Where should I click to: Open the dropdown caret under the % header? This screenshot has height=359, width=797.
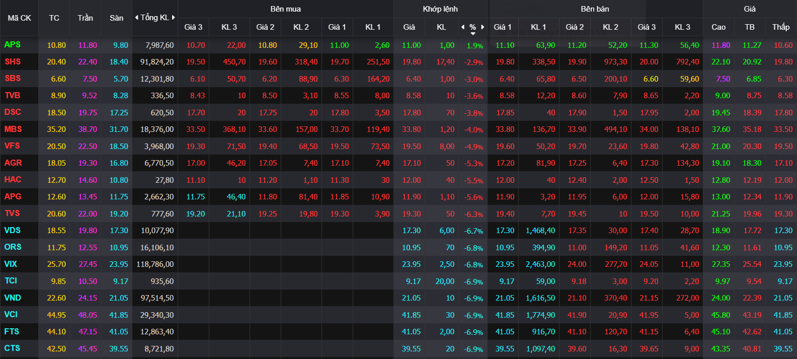pos(473,34)
